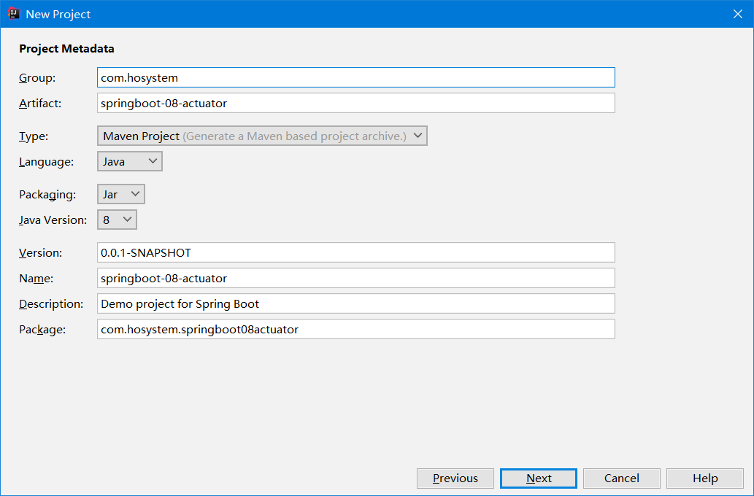The height and width of the screenshot is (496, 754).
Task: Open the Language dropdown showing Java
Action: pyautogui.click(x=130, y=161)
